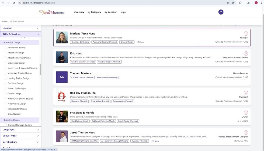Check the Pre-Show Design checkbox
The image size is (264, 151).
coord(5,83)
